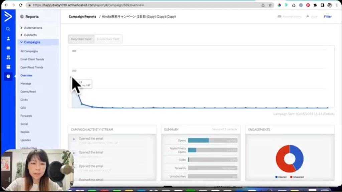Reload the page in browser
342x192 pixels.
tap(21, 5)
